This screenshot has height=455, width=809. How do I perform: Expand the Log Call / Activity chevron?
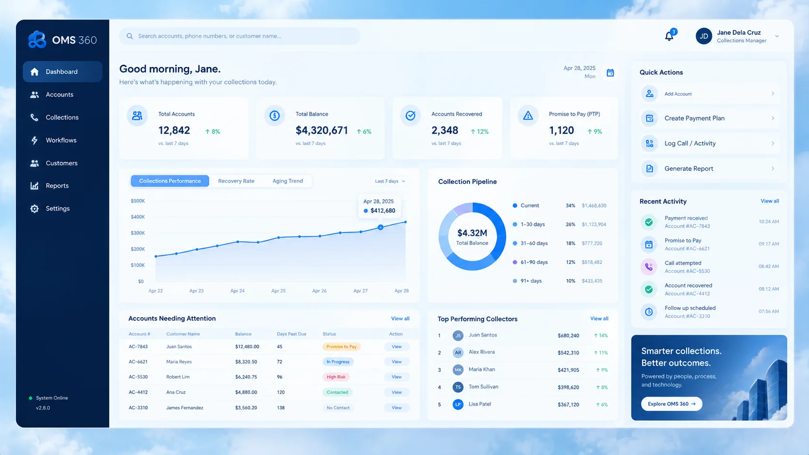click(x=773, y=143)
